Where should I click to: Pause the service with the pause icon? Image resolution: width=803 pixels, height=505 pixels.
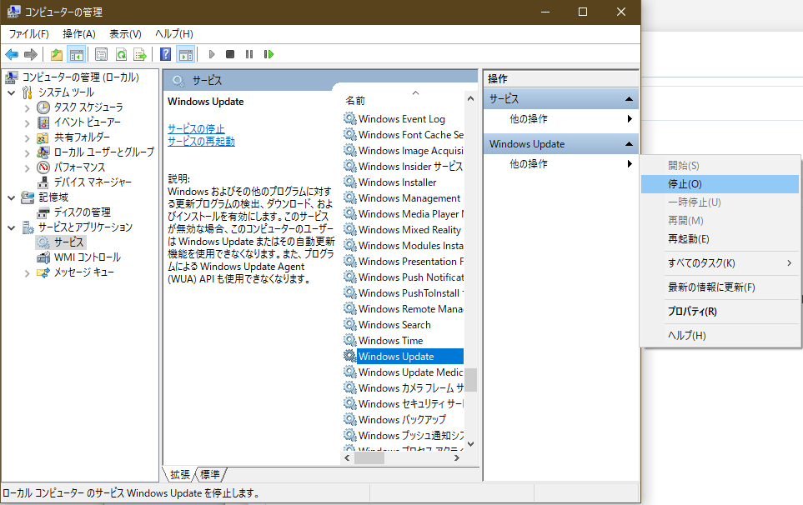click(248, 53)
